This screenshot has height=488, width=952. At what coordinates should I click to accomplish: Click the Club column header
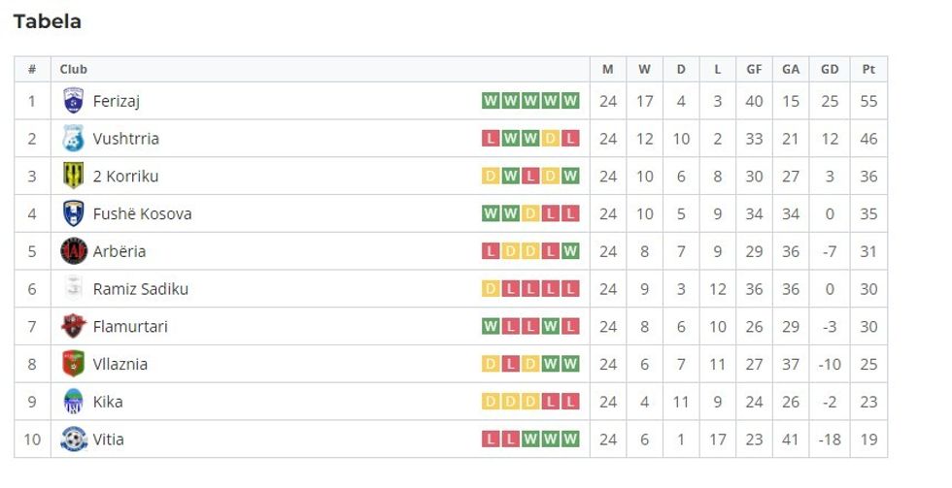(74, 69)
